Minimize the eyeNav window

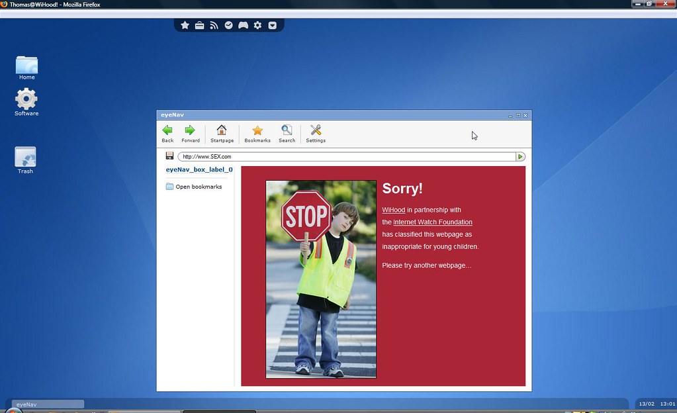coord(510,115)
